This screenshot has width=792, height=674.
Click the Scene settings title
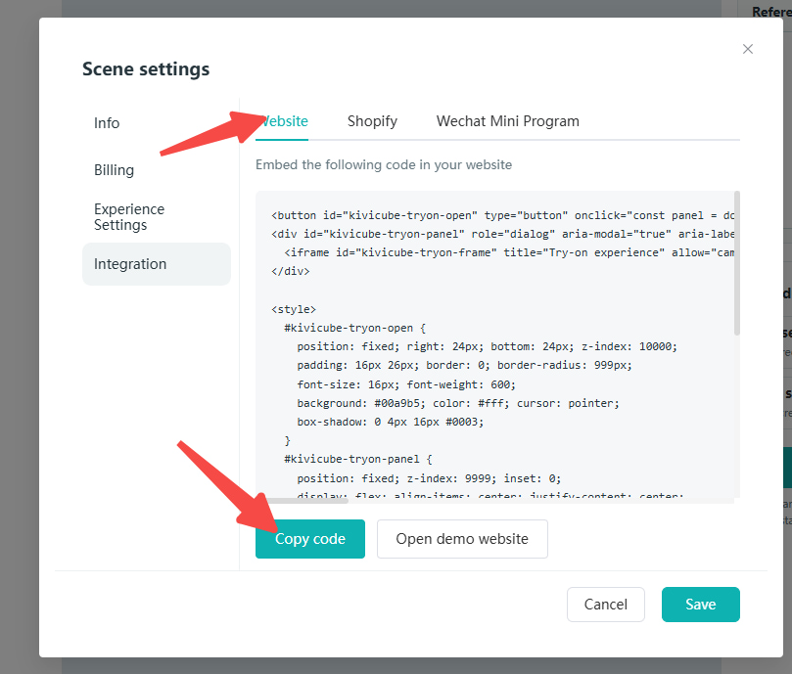146,69
